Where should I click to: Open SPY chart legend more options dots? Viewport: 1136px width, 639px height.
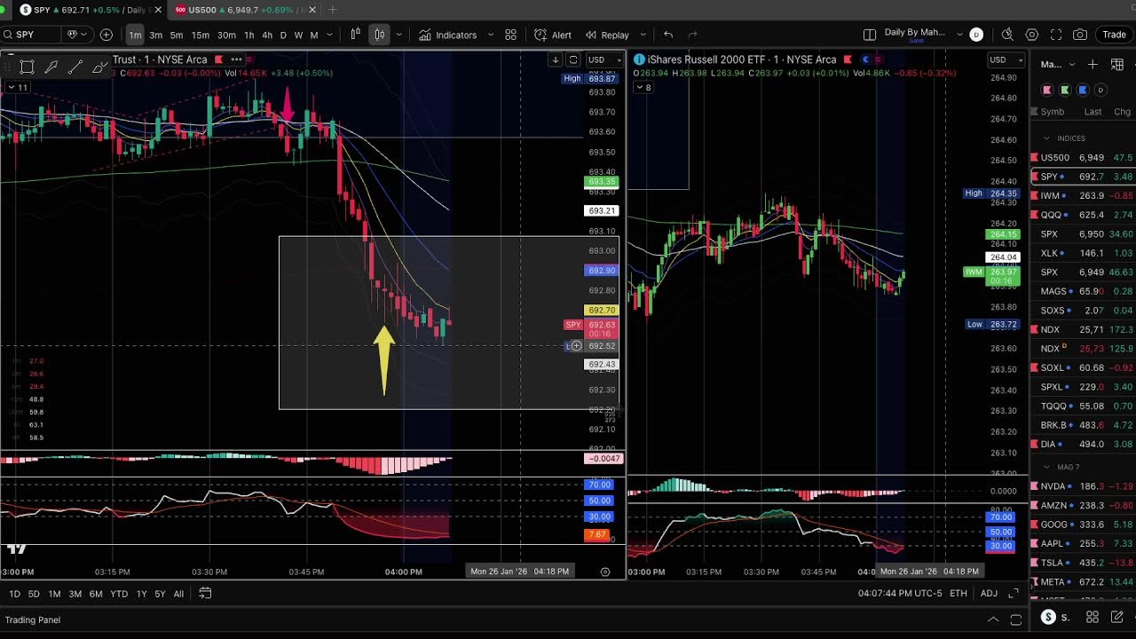(236, 59)
